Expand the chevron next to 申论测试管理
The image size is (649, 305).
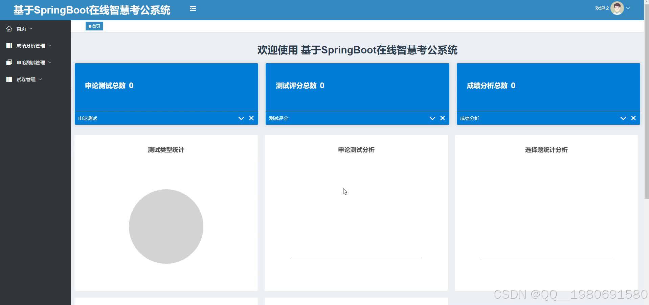coord(50,63)
